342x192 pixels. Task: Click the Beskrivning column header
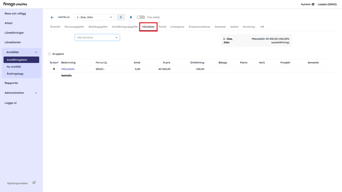(x=68, y=63)
